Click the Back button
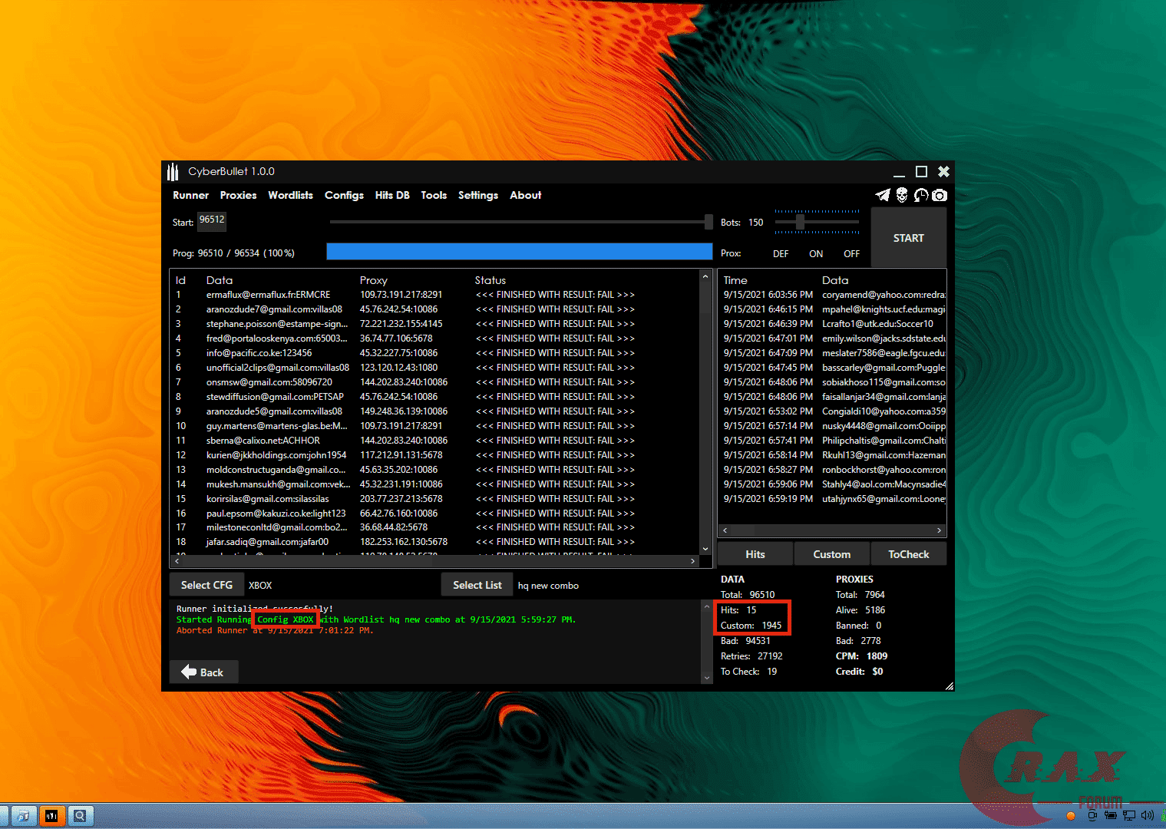This screenshot has height=829, width=1166. click(x=203, y=671)
